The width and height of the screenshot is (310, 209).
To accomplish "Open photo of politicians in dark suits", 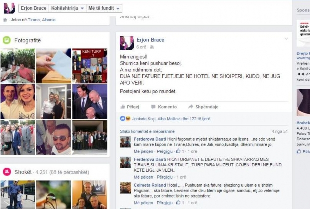I will (x=90, y=102).
